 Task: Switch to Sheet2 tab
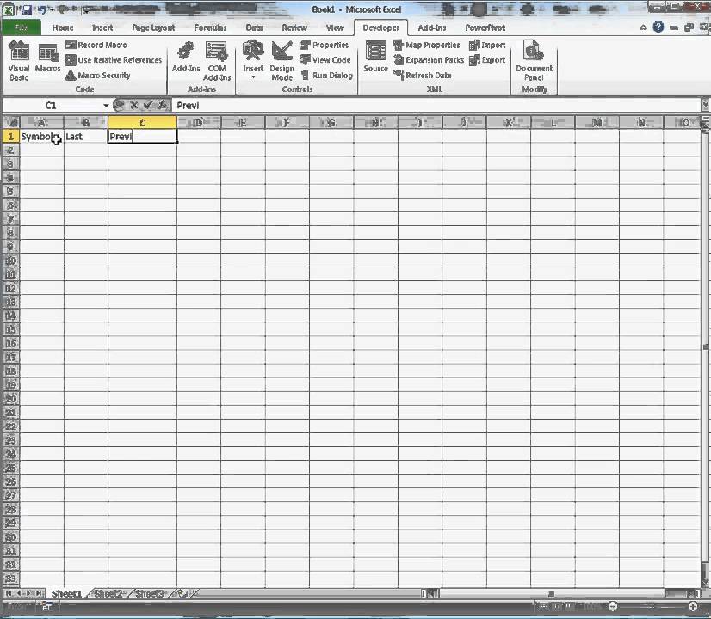coord(108,594)
